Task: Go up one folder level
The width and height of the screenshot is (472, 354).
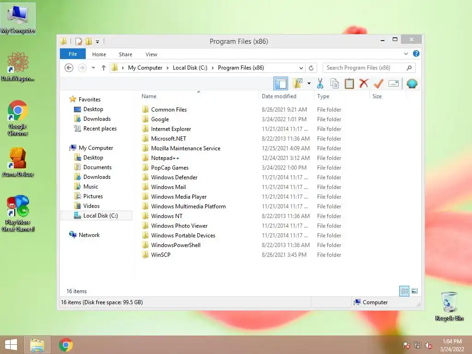Action: tap(104, 68)
